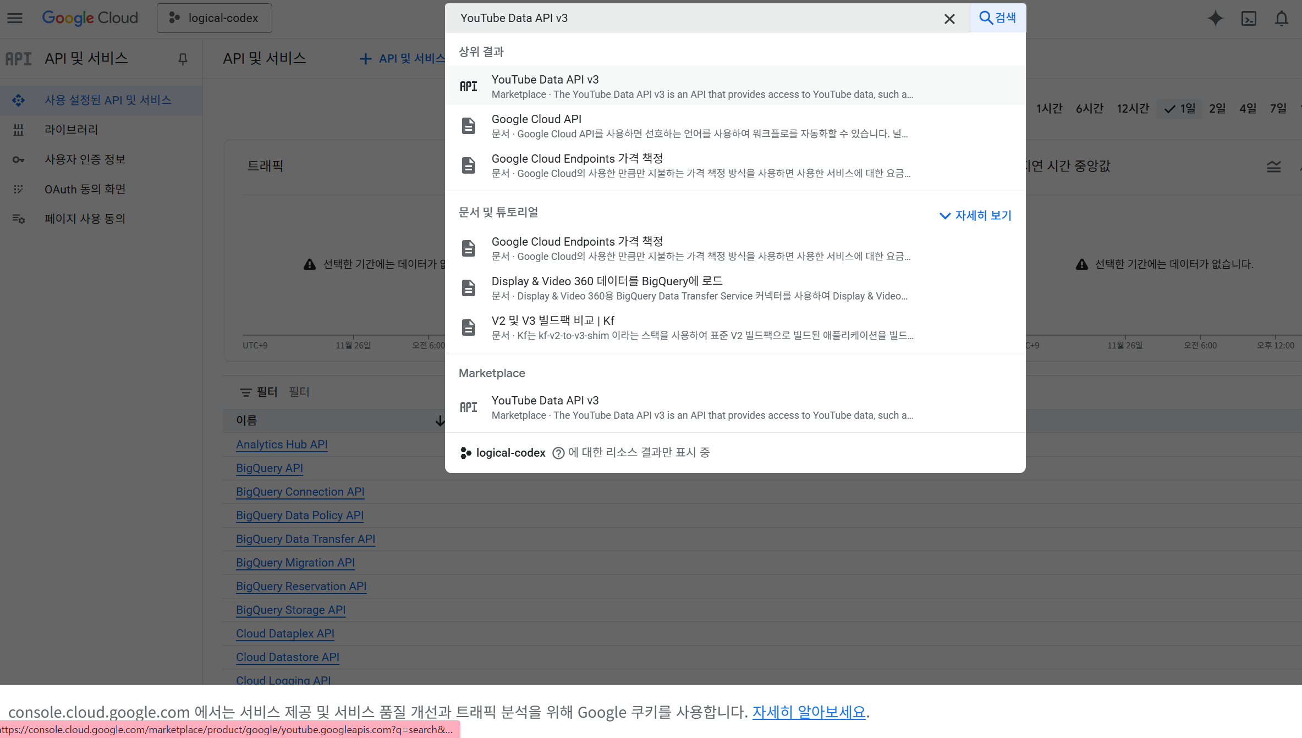Toggle chart legend icon in latency card
Image resolution: width=1302 pixels, height=738 pixels.
pyautogui.click(x=1273, y=166)
